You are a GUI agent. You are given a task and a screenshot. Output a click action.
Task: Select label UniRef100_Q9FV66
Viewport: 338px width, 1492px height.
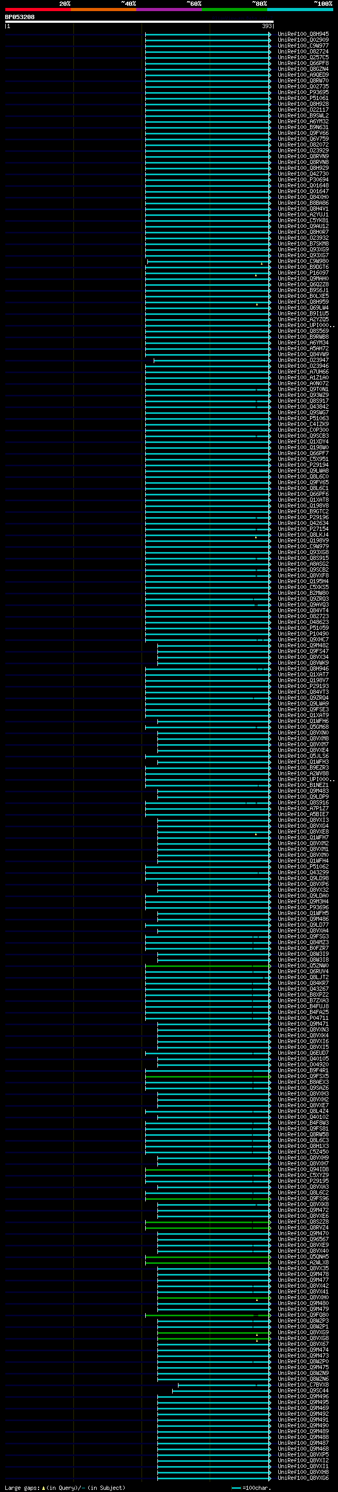(303, 133)
